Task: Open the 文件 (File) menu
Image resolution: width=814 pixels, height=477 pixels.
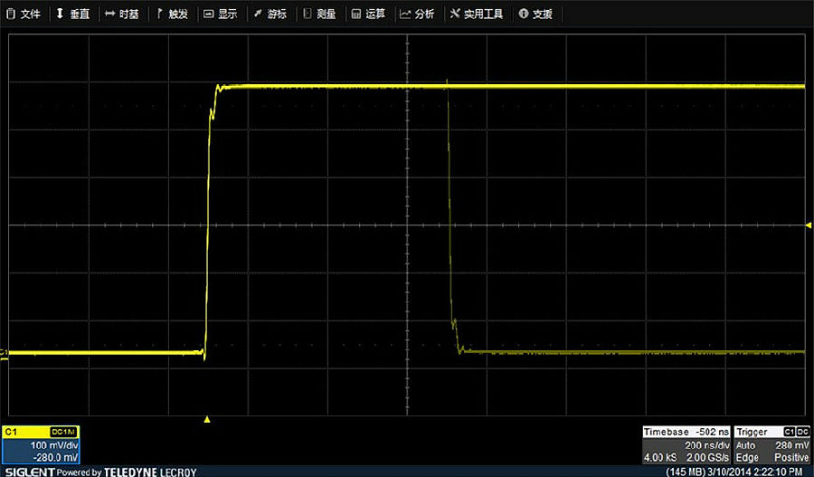Action: [24, 14]
